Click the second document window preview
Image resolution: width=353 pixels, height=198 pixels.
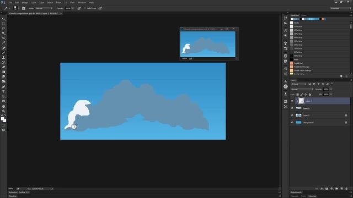[207, 44]
